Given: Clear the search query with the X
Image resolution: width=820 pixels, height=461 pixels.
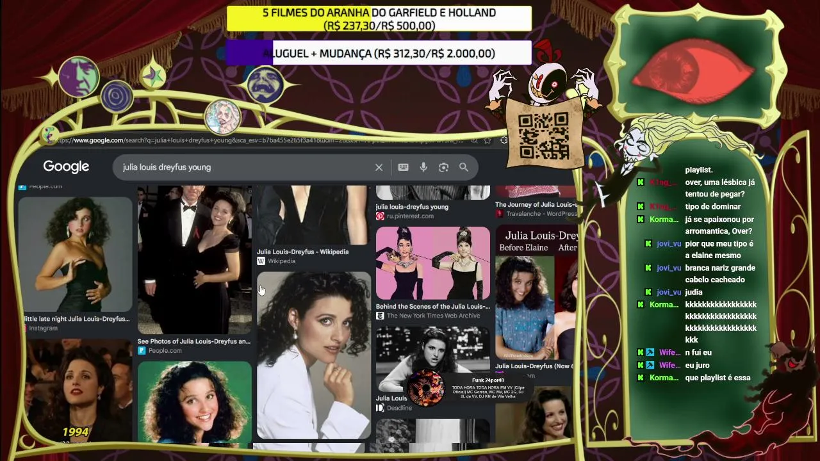Looking at the screenshot, I should click(x=379, y=167).
